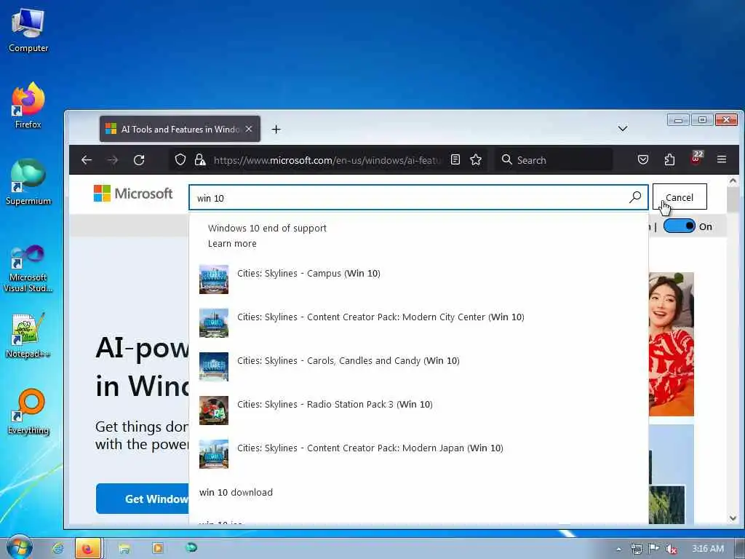Open the Firefox hamburger application menu
Screen dimensions: 745x559
click(x=722, y=159)
